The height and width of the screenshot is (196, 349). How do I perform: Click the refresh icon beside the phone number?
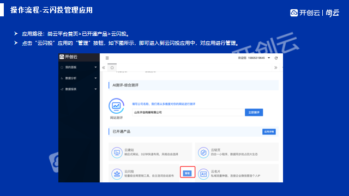(276, 58)
